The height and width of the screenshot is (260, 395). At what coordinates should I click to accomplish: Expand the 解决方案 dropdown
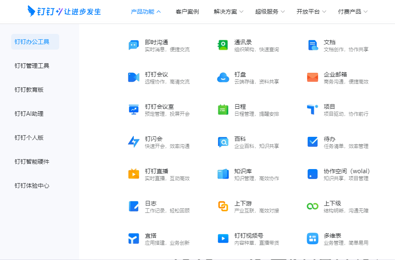coord(229,12)
